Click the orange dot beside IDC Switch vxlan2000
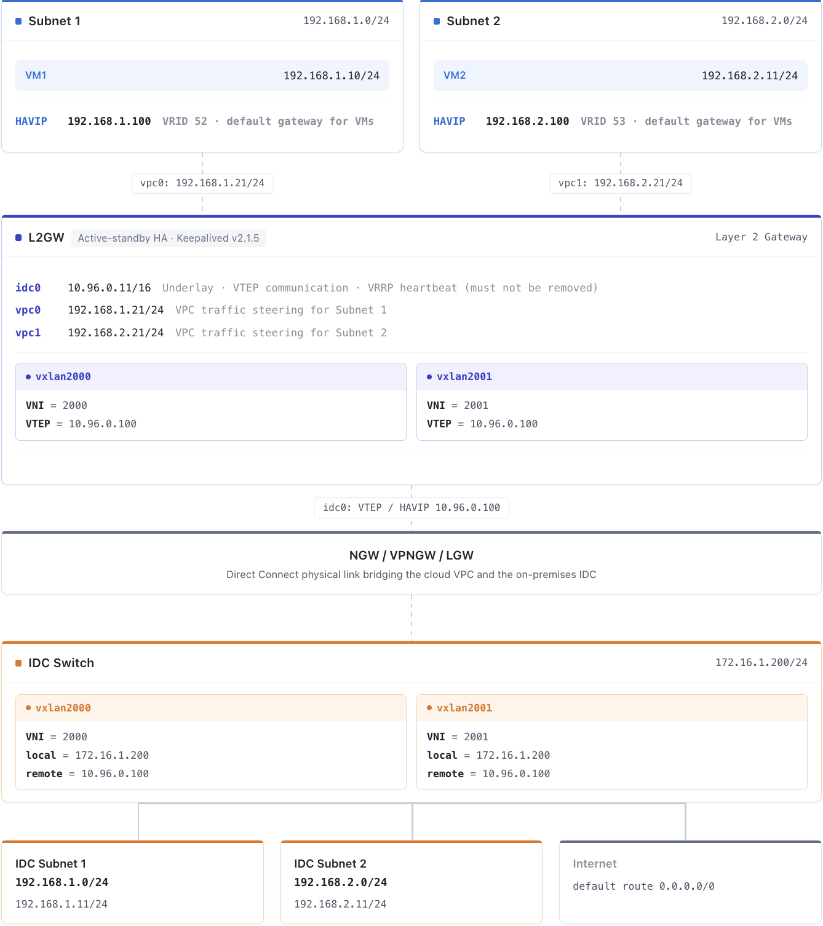Screen dimensions: 823x926 (28, 708)
